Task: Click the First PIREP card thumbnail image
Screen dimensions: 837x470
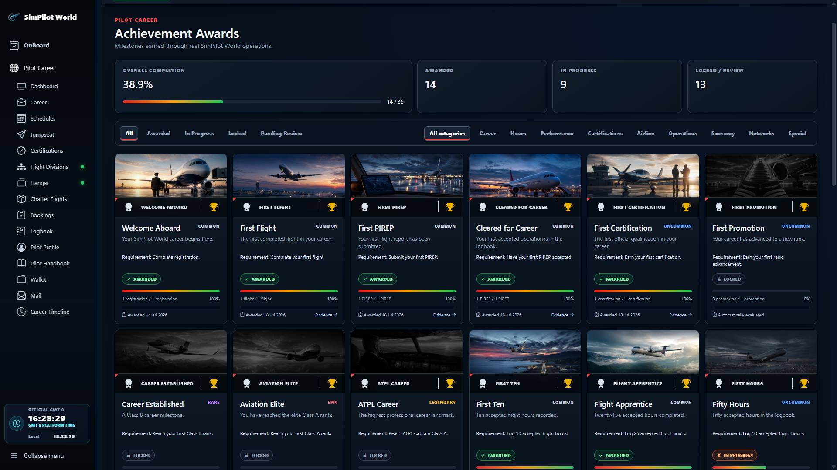Action: click(x=407, y=175)
